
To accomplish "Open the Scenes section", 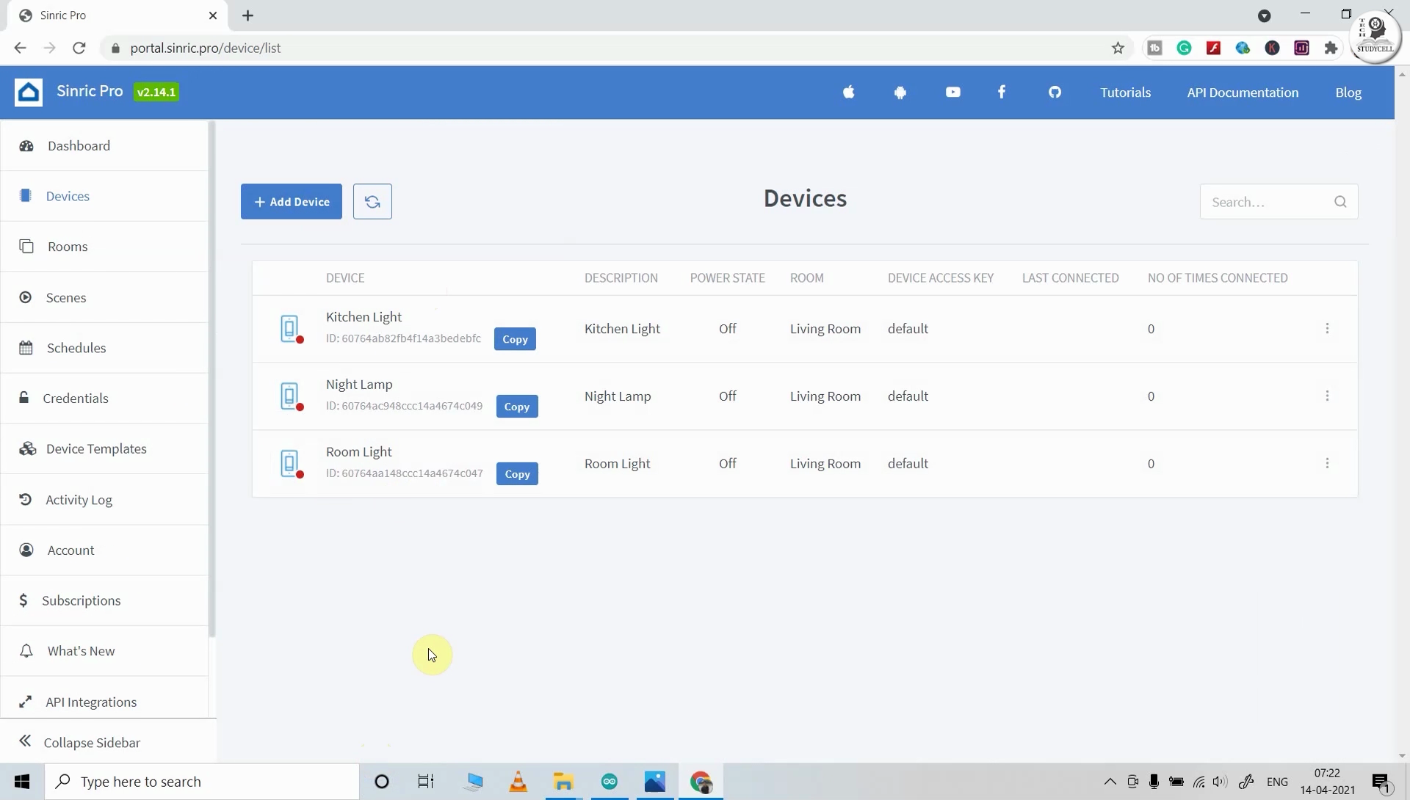I will (x=66, y=297).
